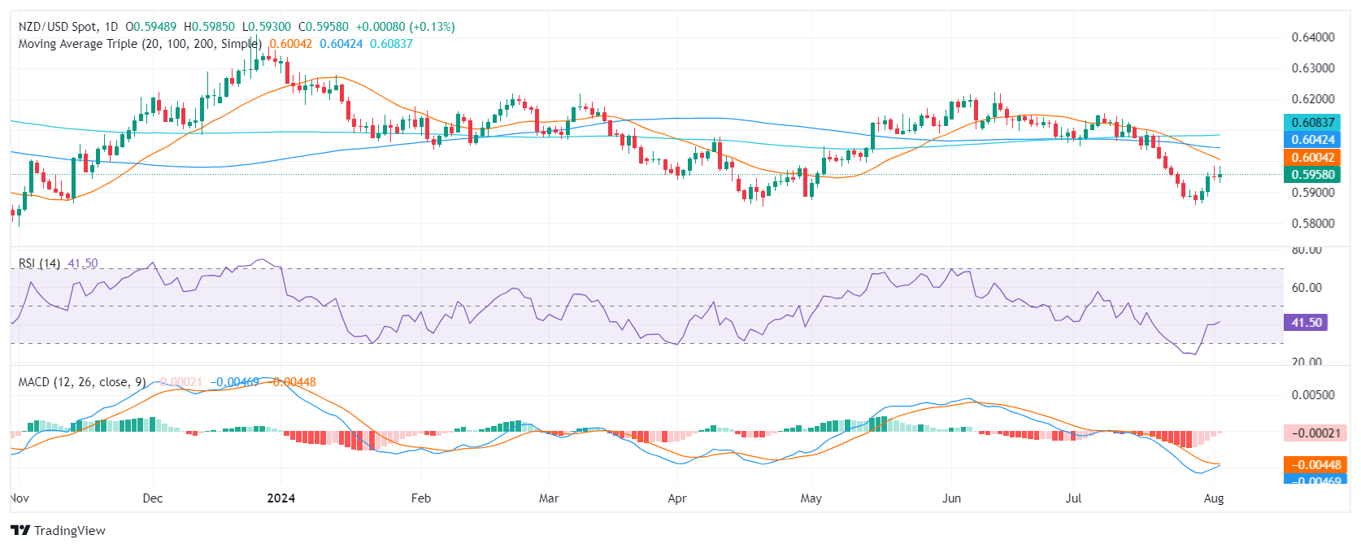
Task: Click the purple 41.50 RSI value tag
Action: [1307, 323]
